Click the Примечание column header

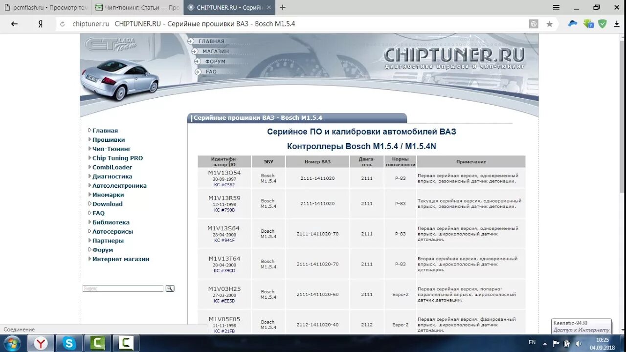471,162
